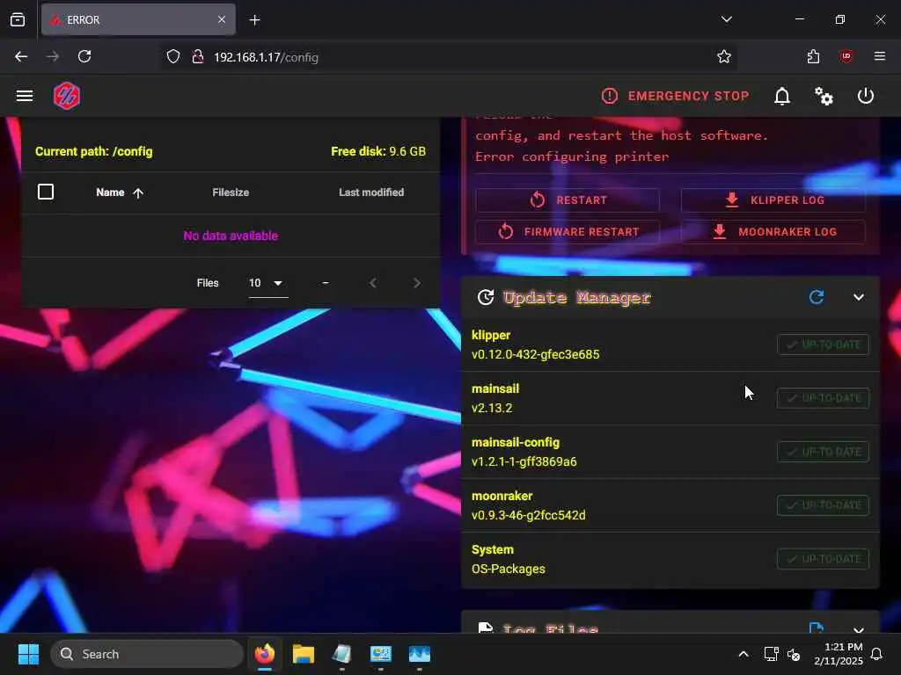The height and width of the screenshot is (675, 901).
Task: Open the Firefox application menu
Action: [x=879, y=56]
